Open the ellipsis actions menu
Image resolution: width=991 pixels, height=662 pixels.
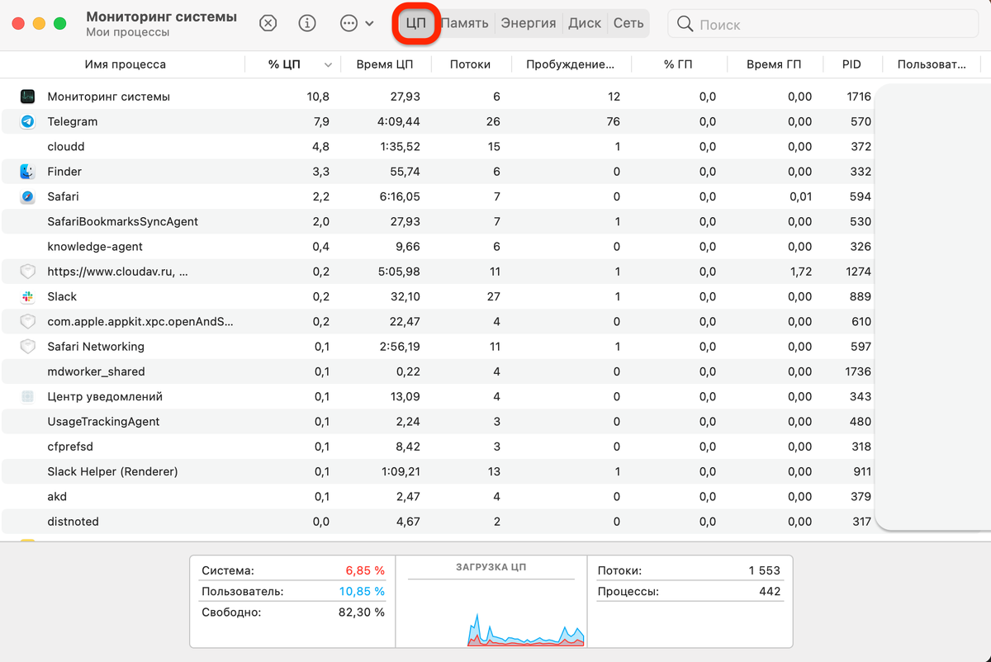[358, 23]
